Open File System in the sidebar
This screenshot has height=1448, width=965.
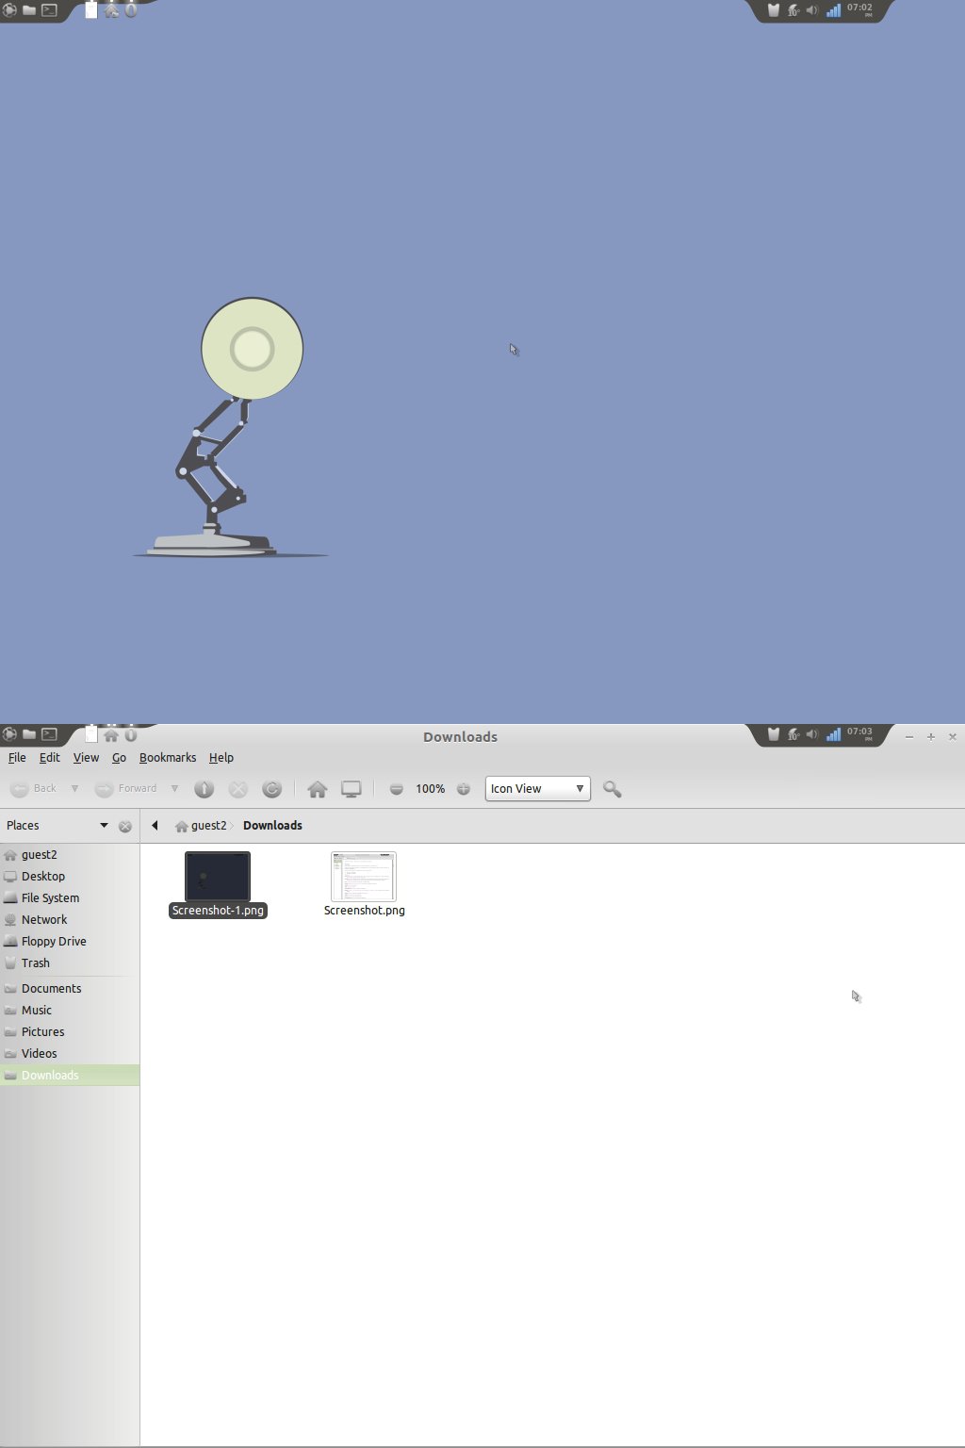pyautogui.click(x=70, y=898)
